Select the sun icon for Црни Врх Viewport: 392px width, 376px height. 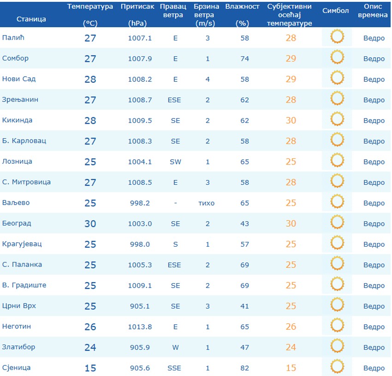click(337, 305)
